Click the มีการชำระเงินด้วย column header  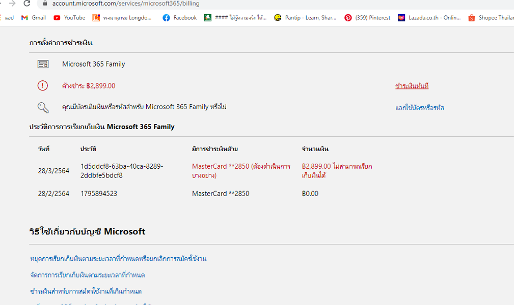click(214, 149)
